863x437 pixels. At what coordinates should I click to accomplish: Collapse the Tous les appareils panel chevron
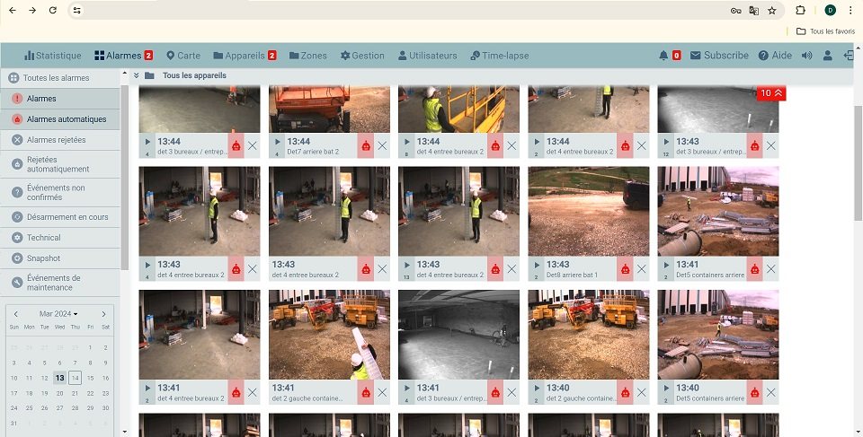click(137, 75)
